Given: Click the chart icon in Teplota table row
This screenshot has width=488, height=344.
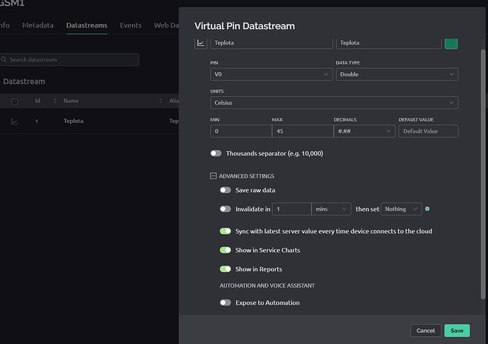Looking at the screenshot, I should 15,121.
